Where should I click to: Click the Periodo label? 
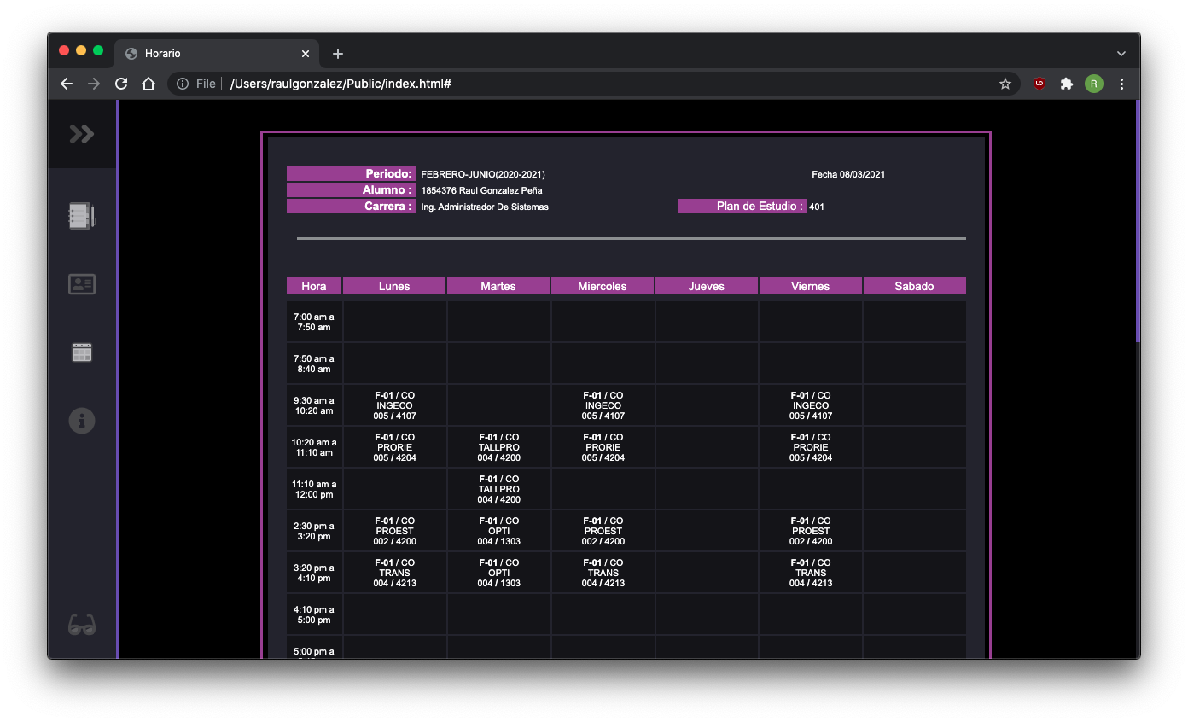point(352,173)
